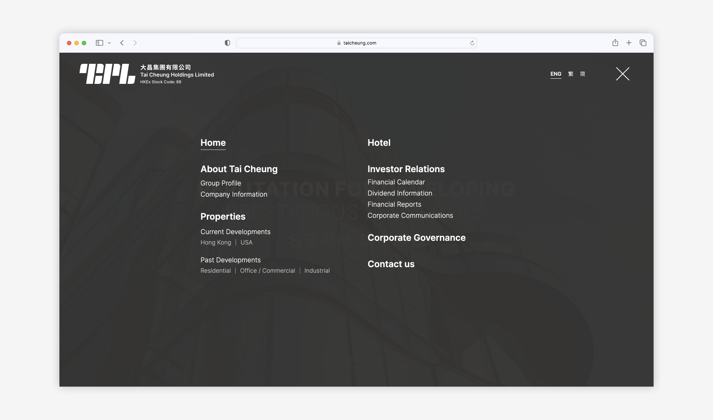Click the yellow minimize window button
The image size is (713, 420).
76,43
